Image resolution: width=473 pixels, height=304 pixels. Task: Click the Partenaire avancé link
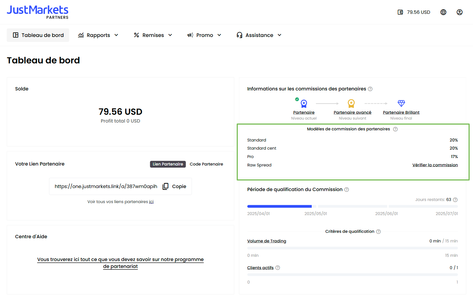coord(352,112)
